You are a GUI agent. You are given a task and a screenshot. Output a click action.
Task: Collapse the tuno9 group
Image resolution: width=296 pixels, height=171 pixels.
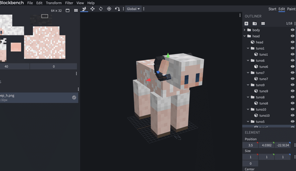pos(248,85)
